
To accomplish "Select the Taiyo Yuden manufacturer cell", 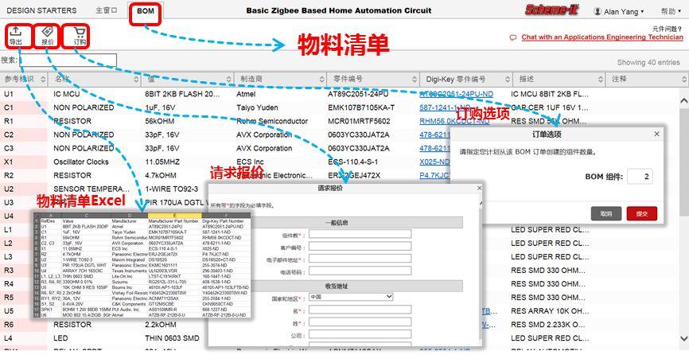I will tap(257, 107).
